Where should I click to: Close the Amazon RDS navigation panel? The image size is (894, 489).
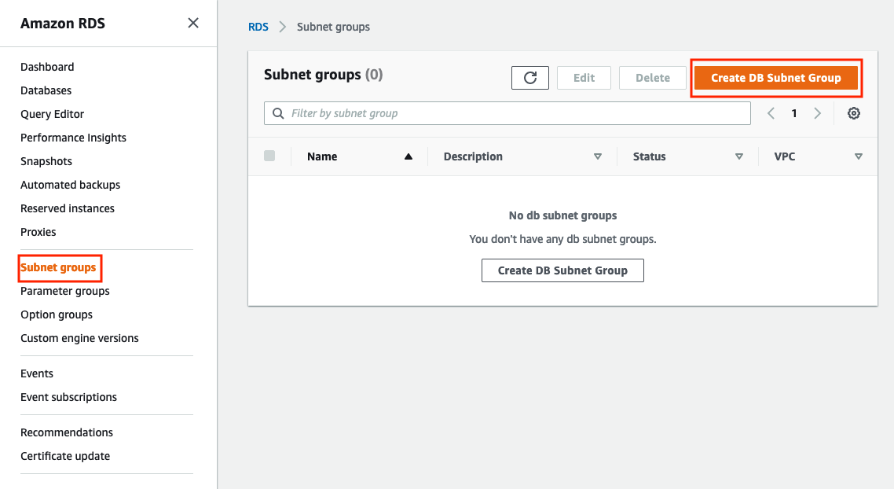(193, 23)
